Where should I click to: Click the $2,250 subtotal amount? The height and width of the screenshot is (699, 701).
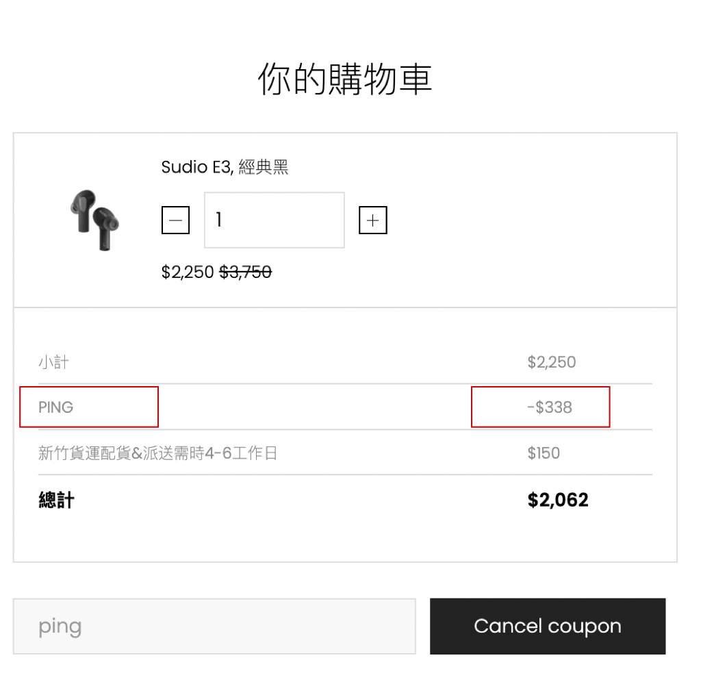[x=552, y=361]
